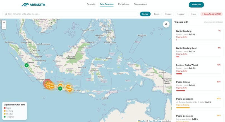Click progress bar of Posko Sukabumi card
This screenshot has width=225, height=122.
point(198,108)
